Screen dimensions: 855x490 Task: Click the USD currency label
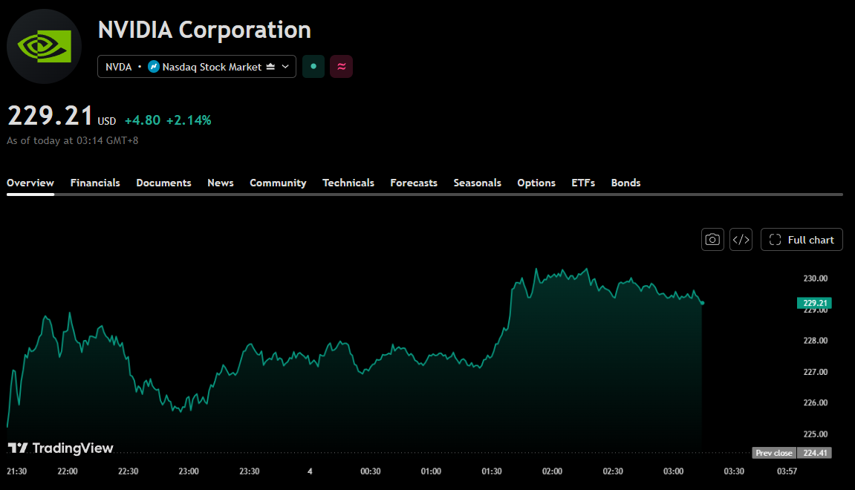pos(107,121)
